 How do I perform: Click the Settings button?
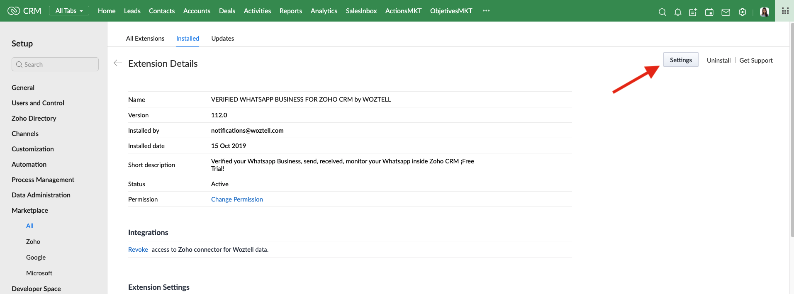tap(681, 60)
